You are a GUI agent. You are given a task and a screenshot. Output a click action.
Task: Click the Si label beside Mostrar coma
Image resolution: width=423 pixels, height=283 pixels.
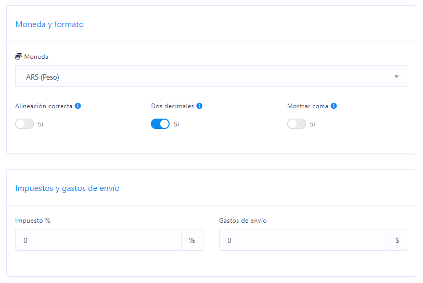(x=312, y=124)
